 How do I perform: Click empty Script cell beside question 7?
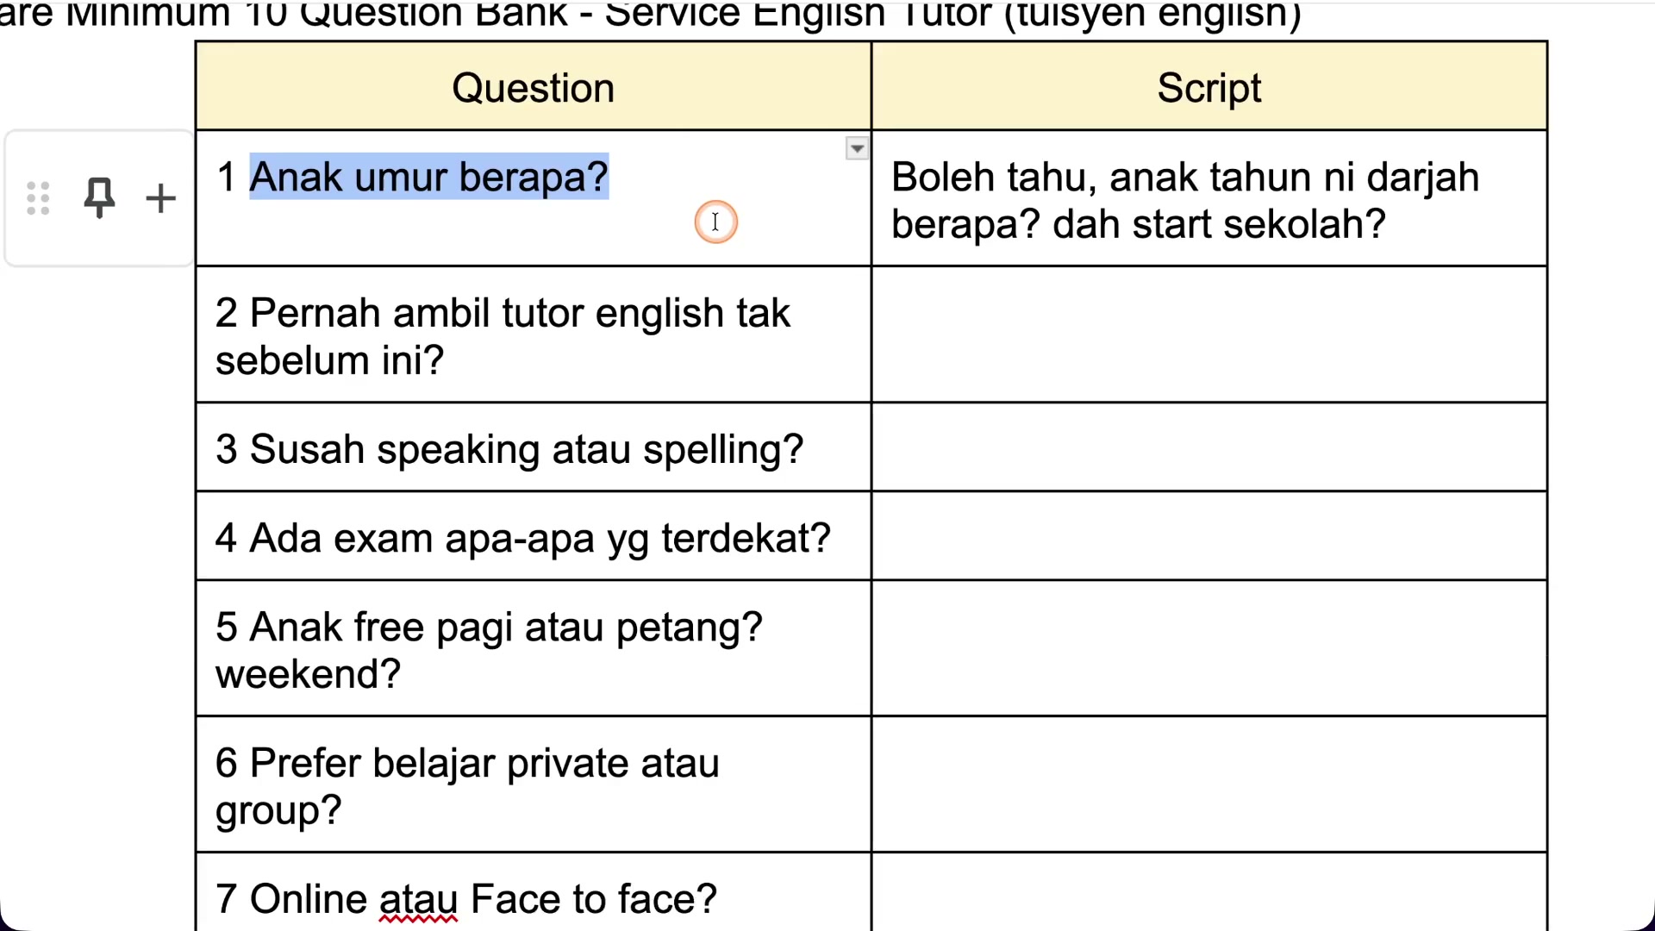[1209, 892]
